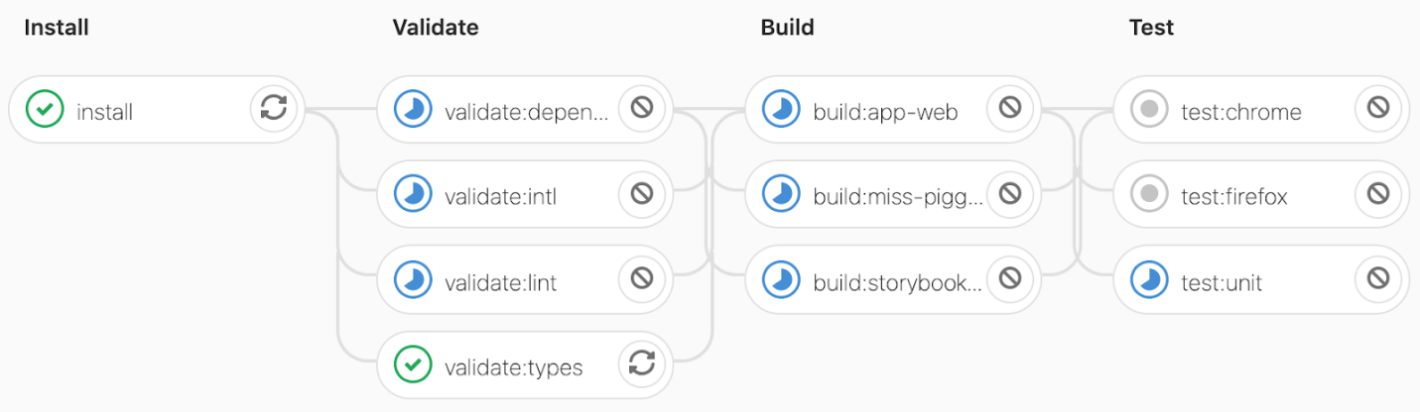Image resolution: width=1420 pixels, height=412 pixels.
Task: Click the validate:types passed status icon
Action: (412, 364)
